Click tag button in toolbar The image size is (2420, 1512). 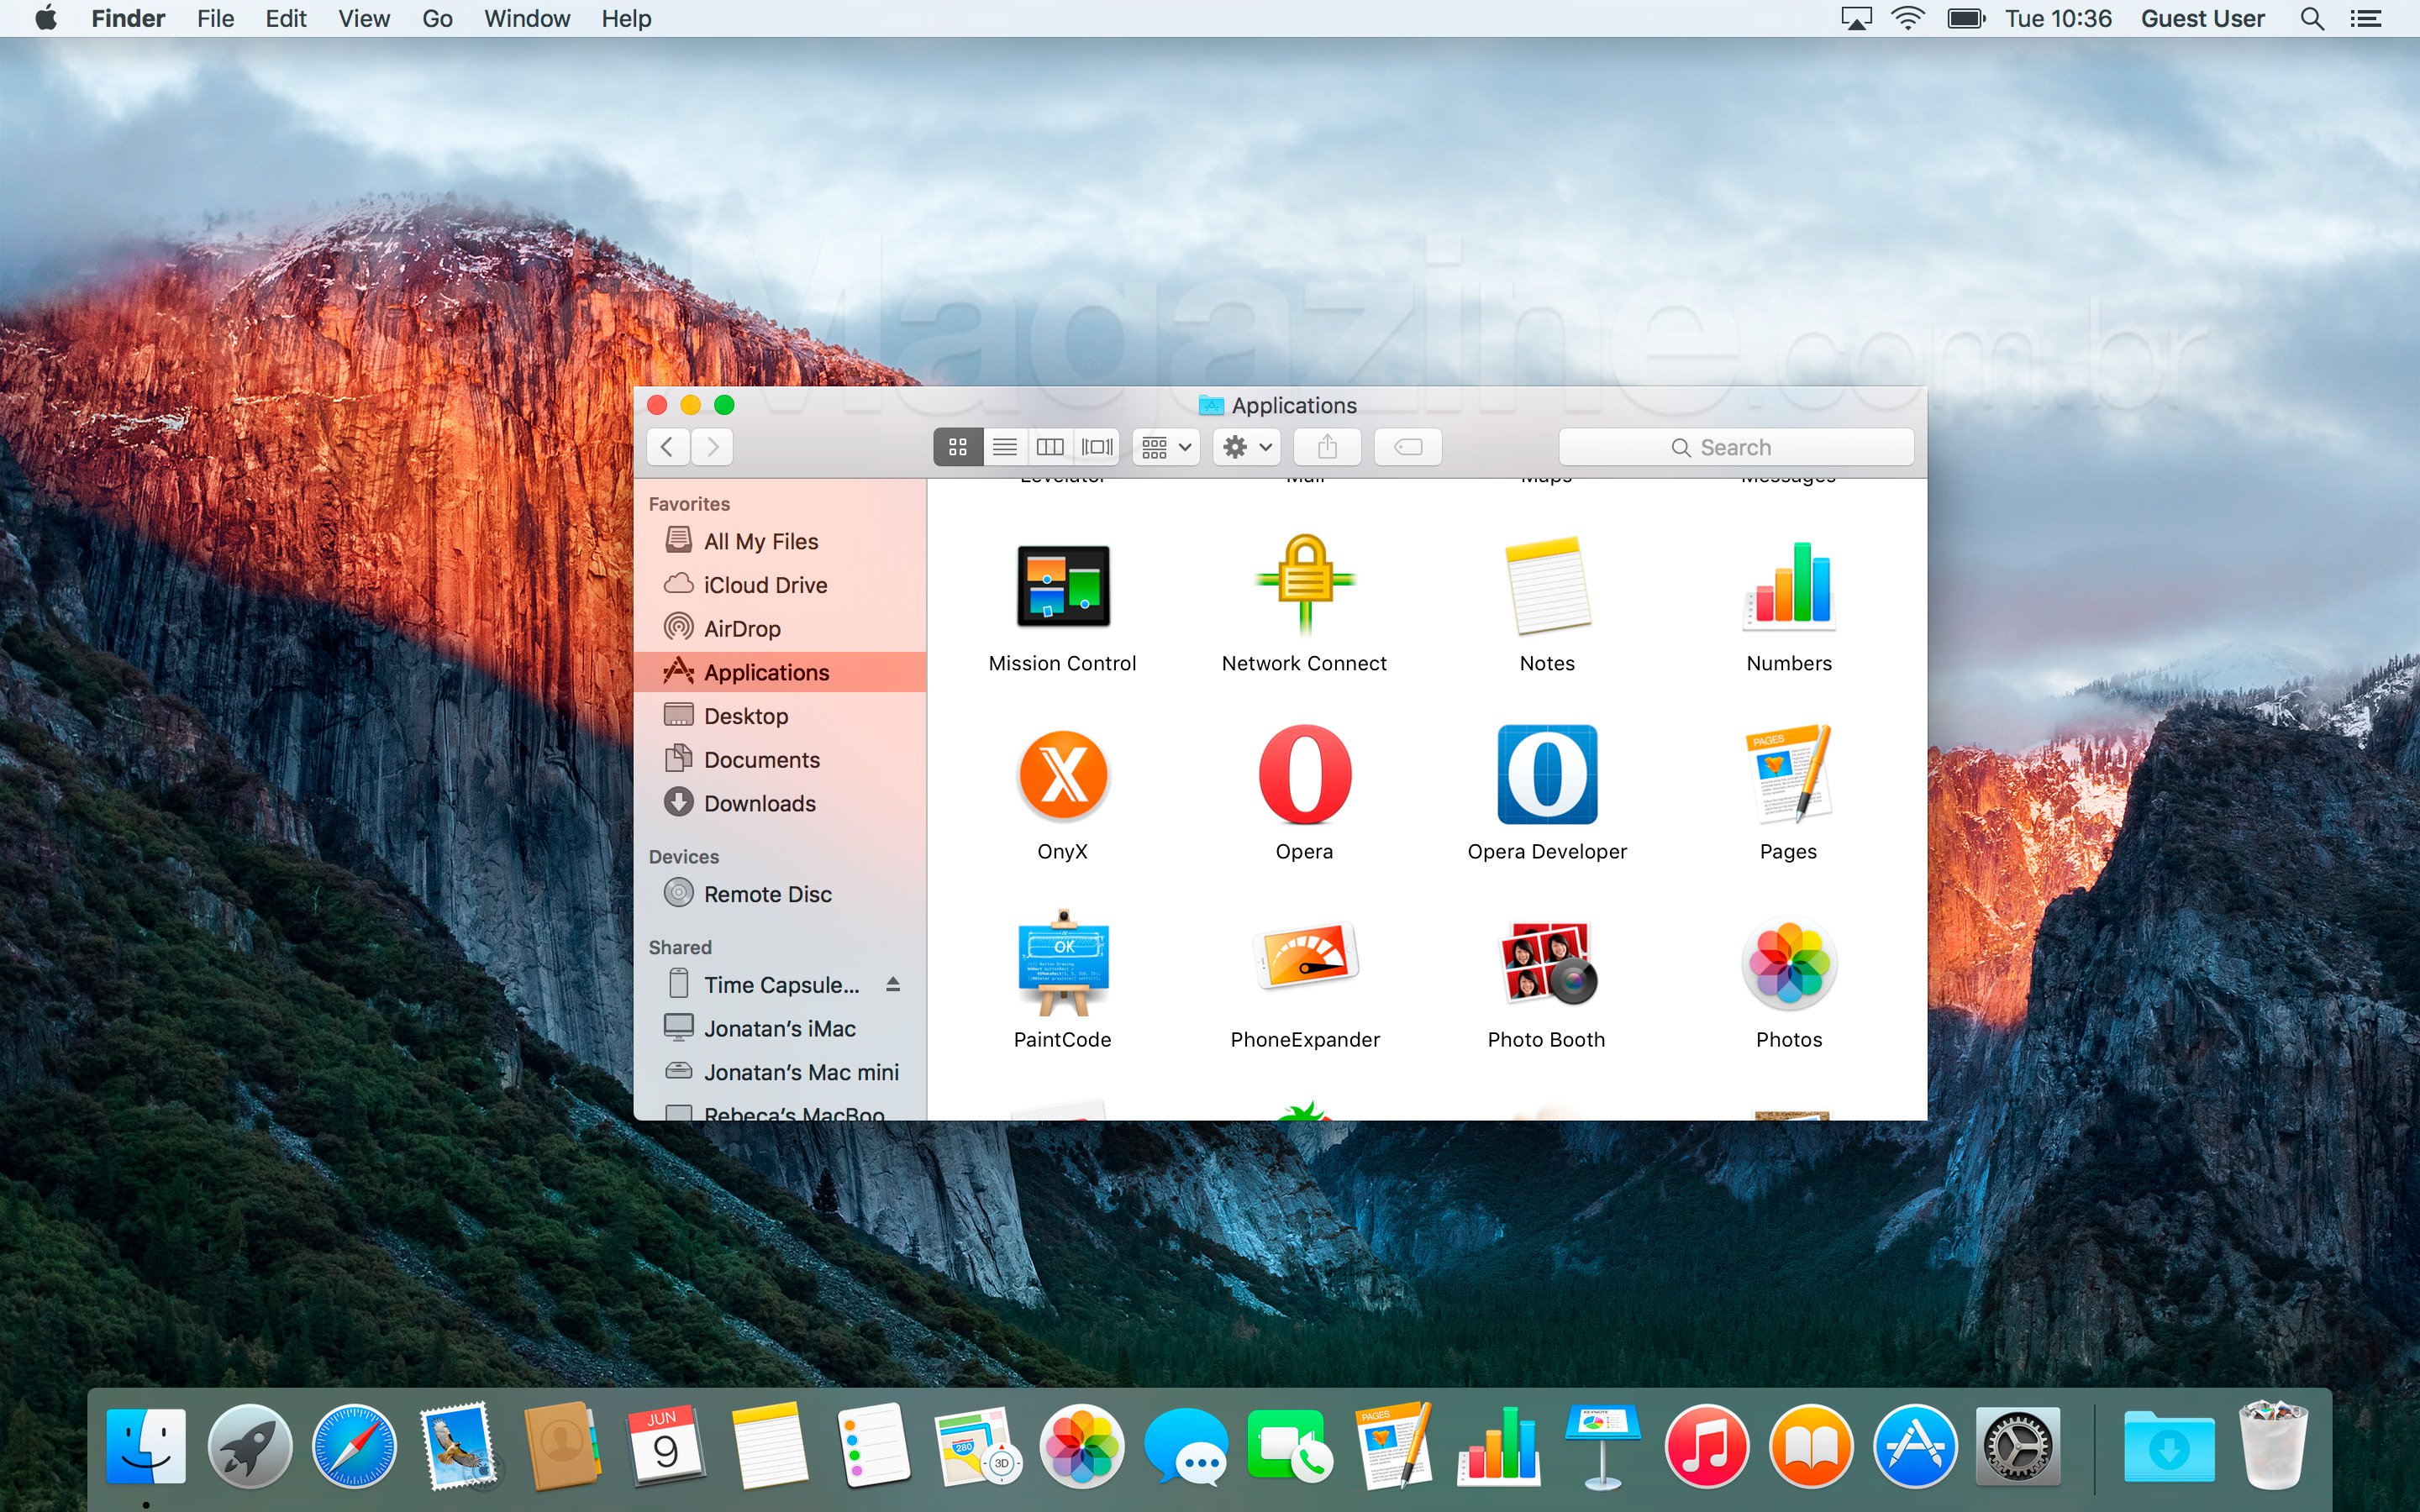tap(1407, 448)
